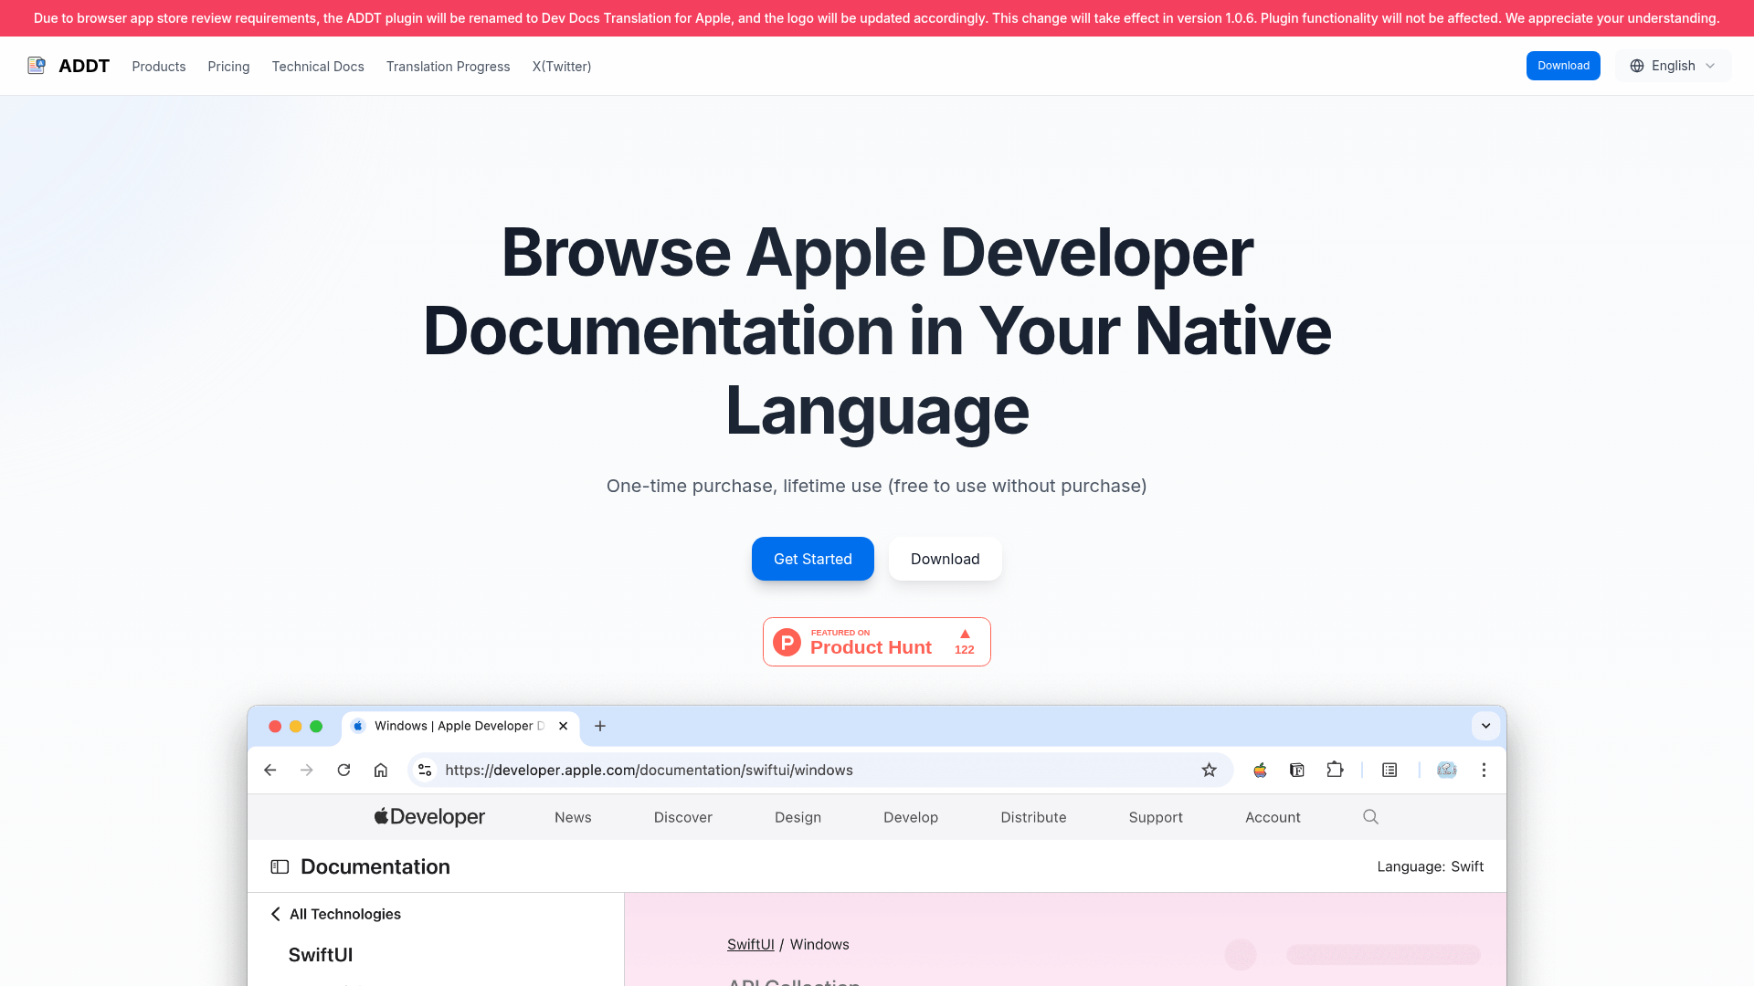Image resolution: width=1754 pixels, height=986 pixels.
Task: Click the browser back arrow
Action: pyautogui.click(x=270, y=771)
